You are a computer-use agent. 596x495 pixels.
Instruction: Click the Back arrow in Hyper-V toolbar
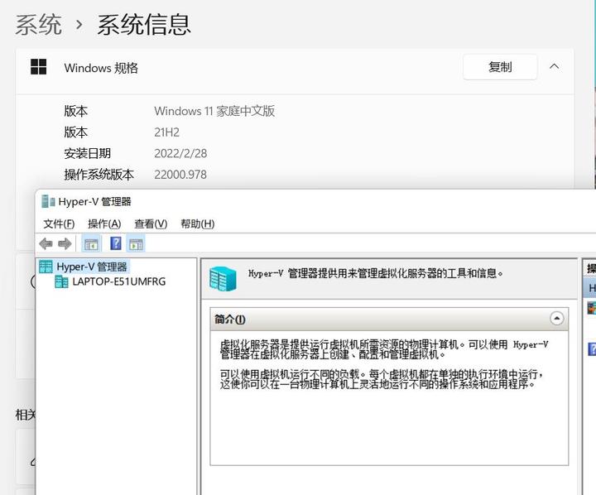click(x=46, y=243)
